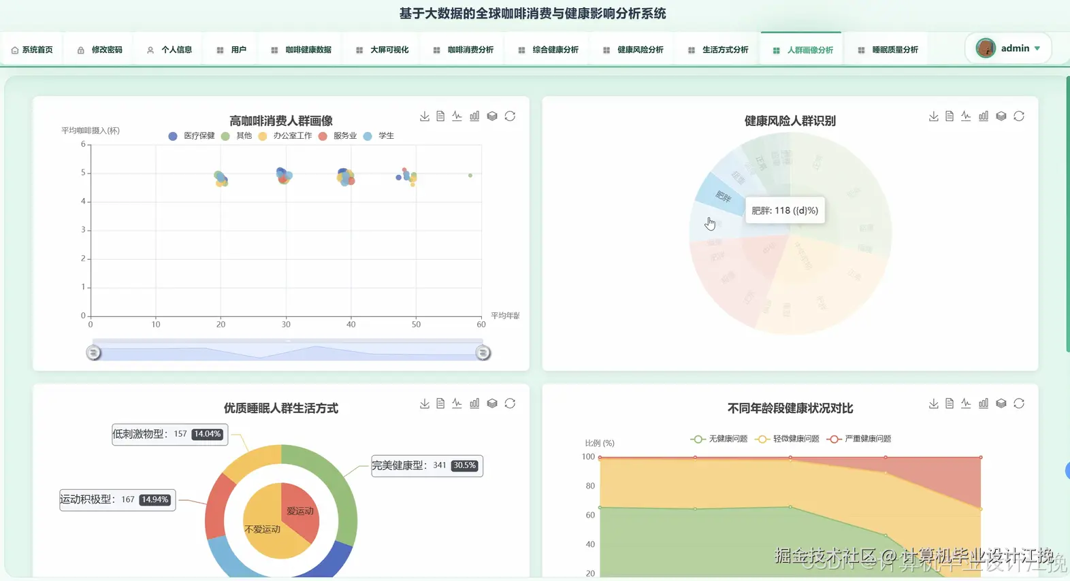Toggle stack icon on 健康风险人群识别 chart

[1001, 116]
